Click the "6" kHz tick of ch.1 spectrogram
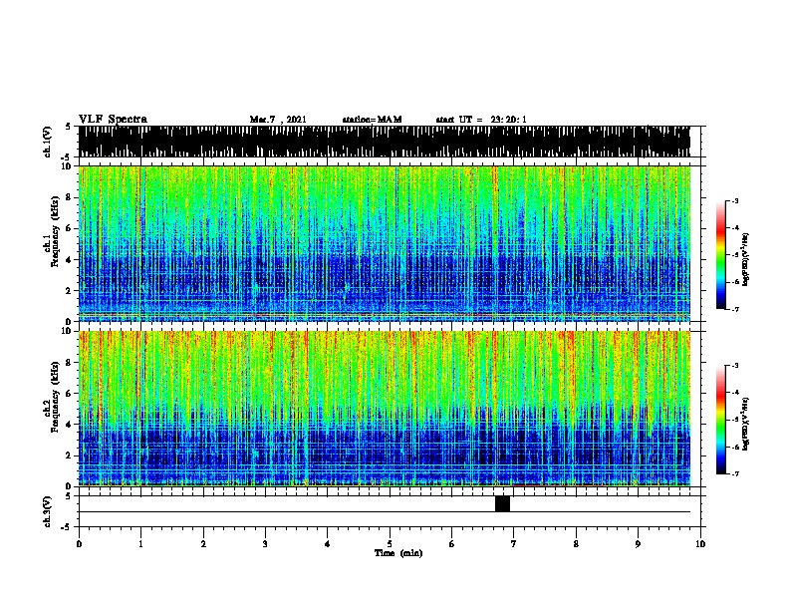 coord(70,228)
